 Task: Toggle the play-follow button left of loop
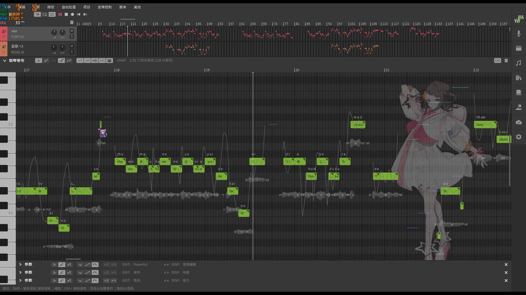click(37, 14)
